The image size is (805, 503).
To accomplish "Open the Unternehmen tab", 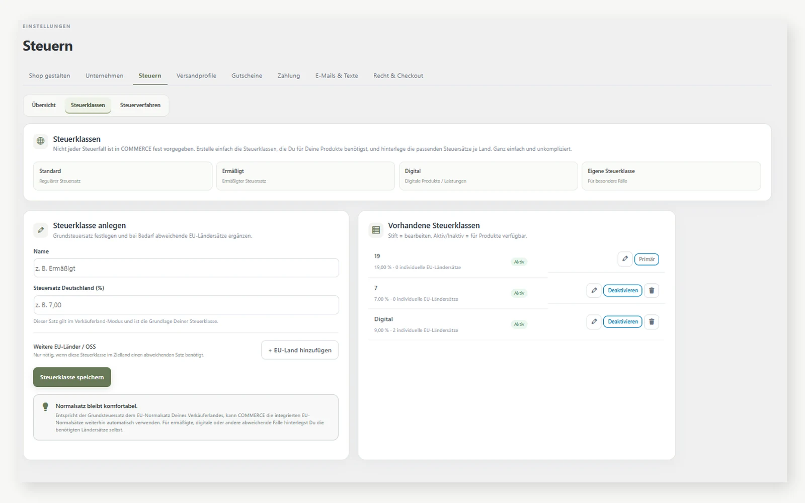I will tap(104, 75).
